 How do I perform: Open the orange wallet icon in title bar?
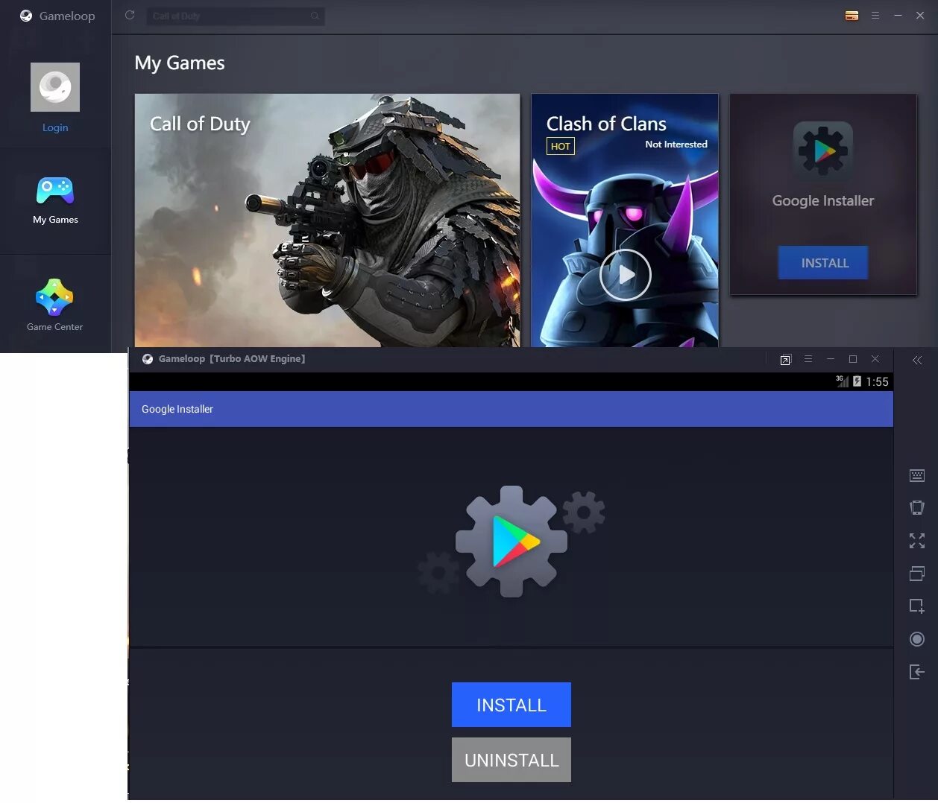tap(852, 16)
